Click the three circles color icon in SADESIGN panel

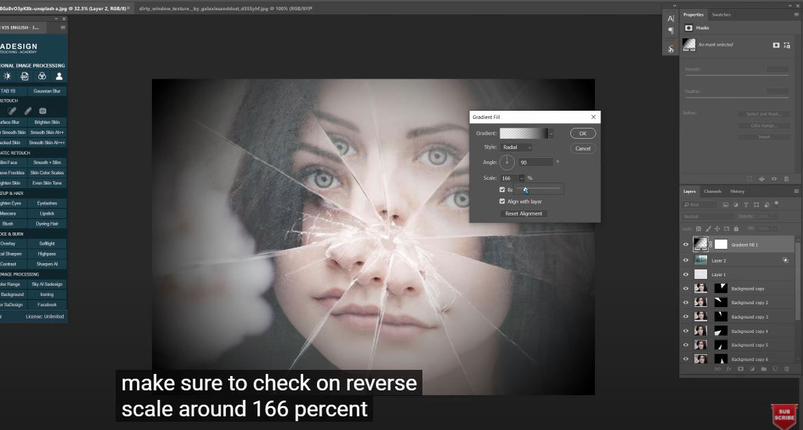(42, 76)
